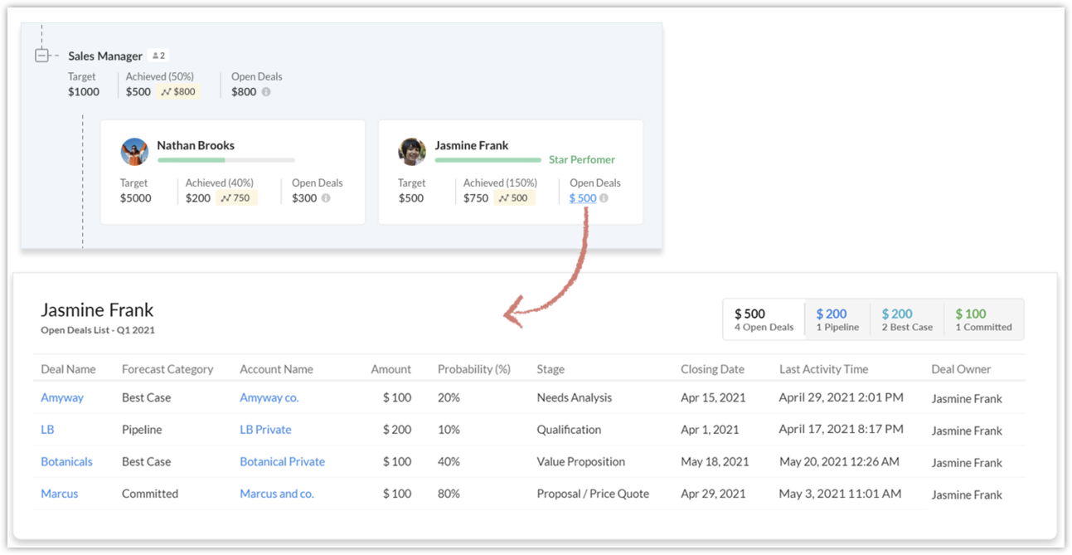Click Nathan Brooks' 750 forecast trend badge
1072x555 pixels.
(x=236, y=198)
